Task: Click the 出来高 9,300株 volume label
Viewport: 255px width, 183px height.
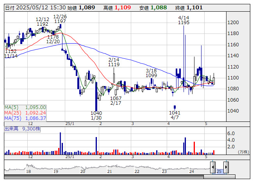Action: (x=22, y=129)
